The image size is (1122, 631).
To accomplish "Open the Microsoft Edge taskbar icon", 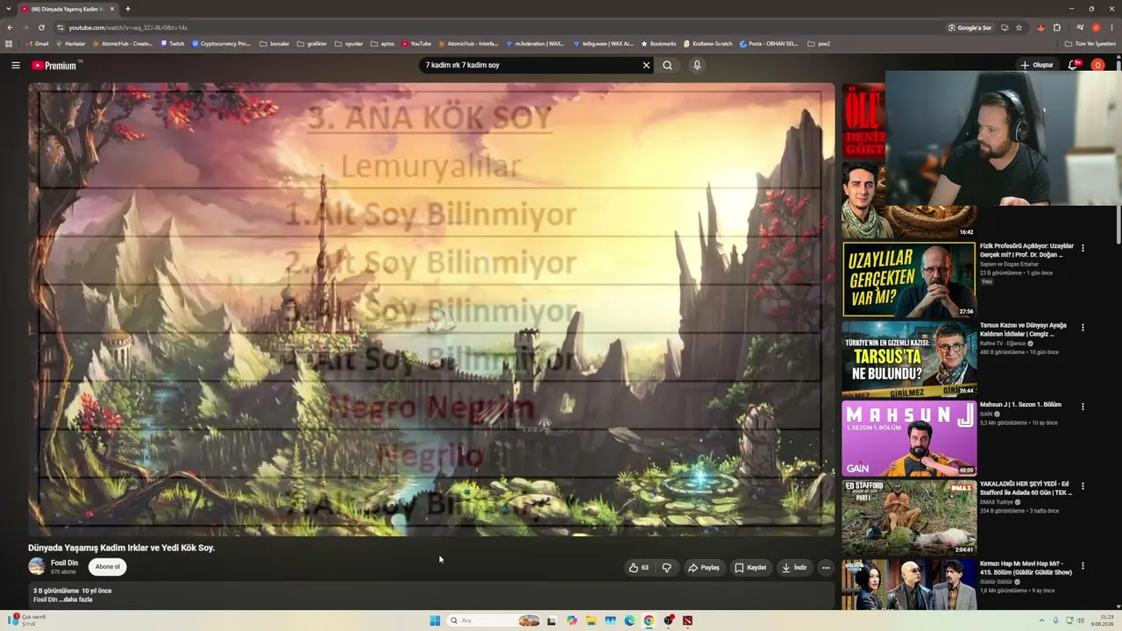I will click(x=629, y=620).
